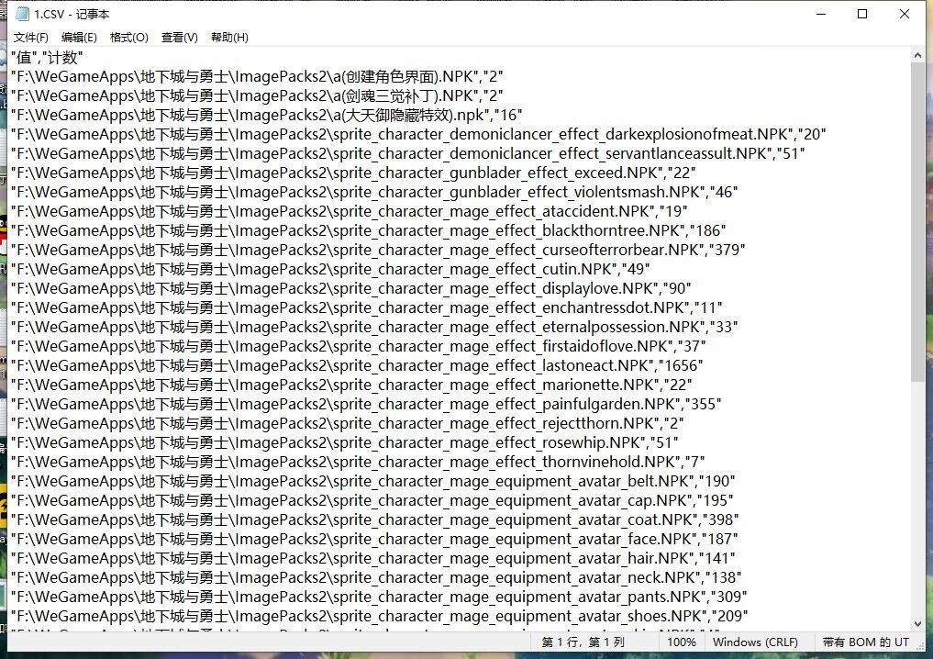The image size is (933, 659).
Task: Click the avatar_cap.NPK line
Action: point(372,500)
